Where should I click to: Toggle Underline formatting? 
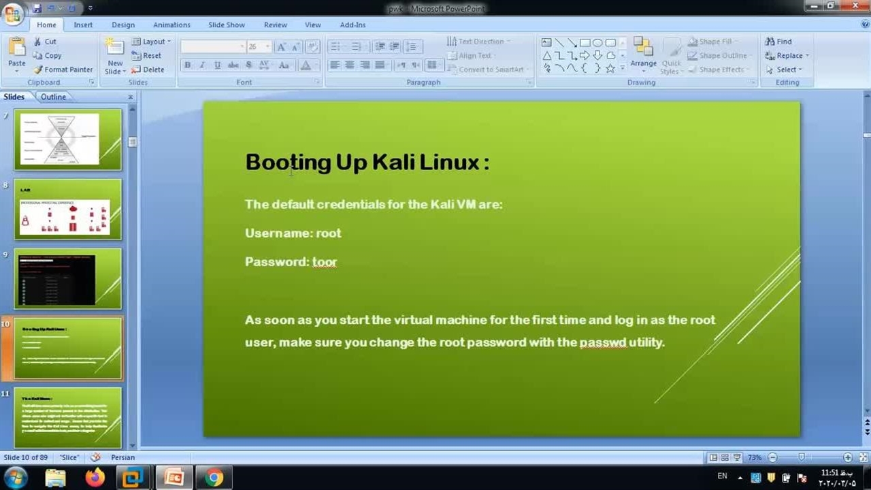coord(217,65)
